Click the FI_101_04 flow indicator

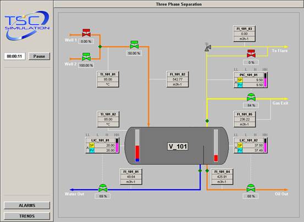(x=222, y=177)
